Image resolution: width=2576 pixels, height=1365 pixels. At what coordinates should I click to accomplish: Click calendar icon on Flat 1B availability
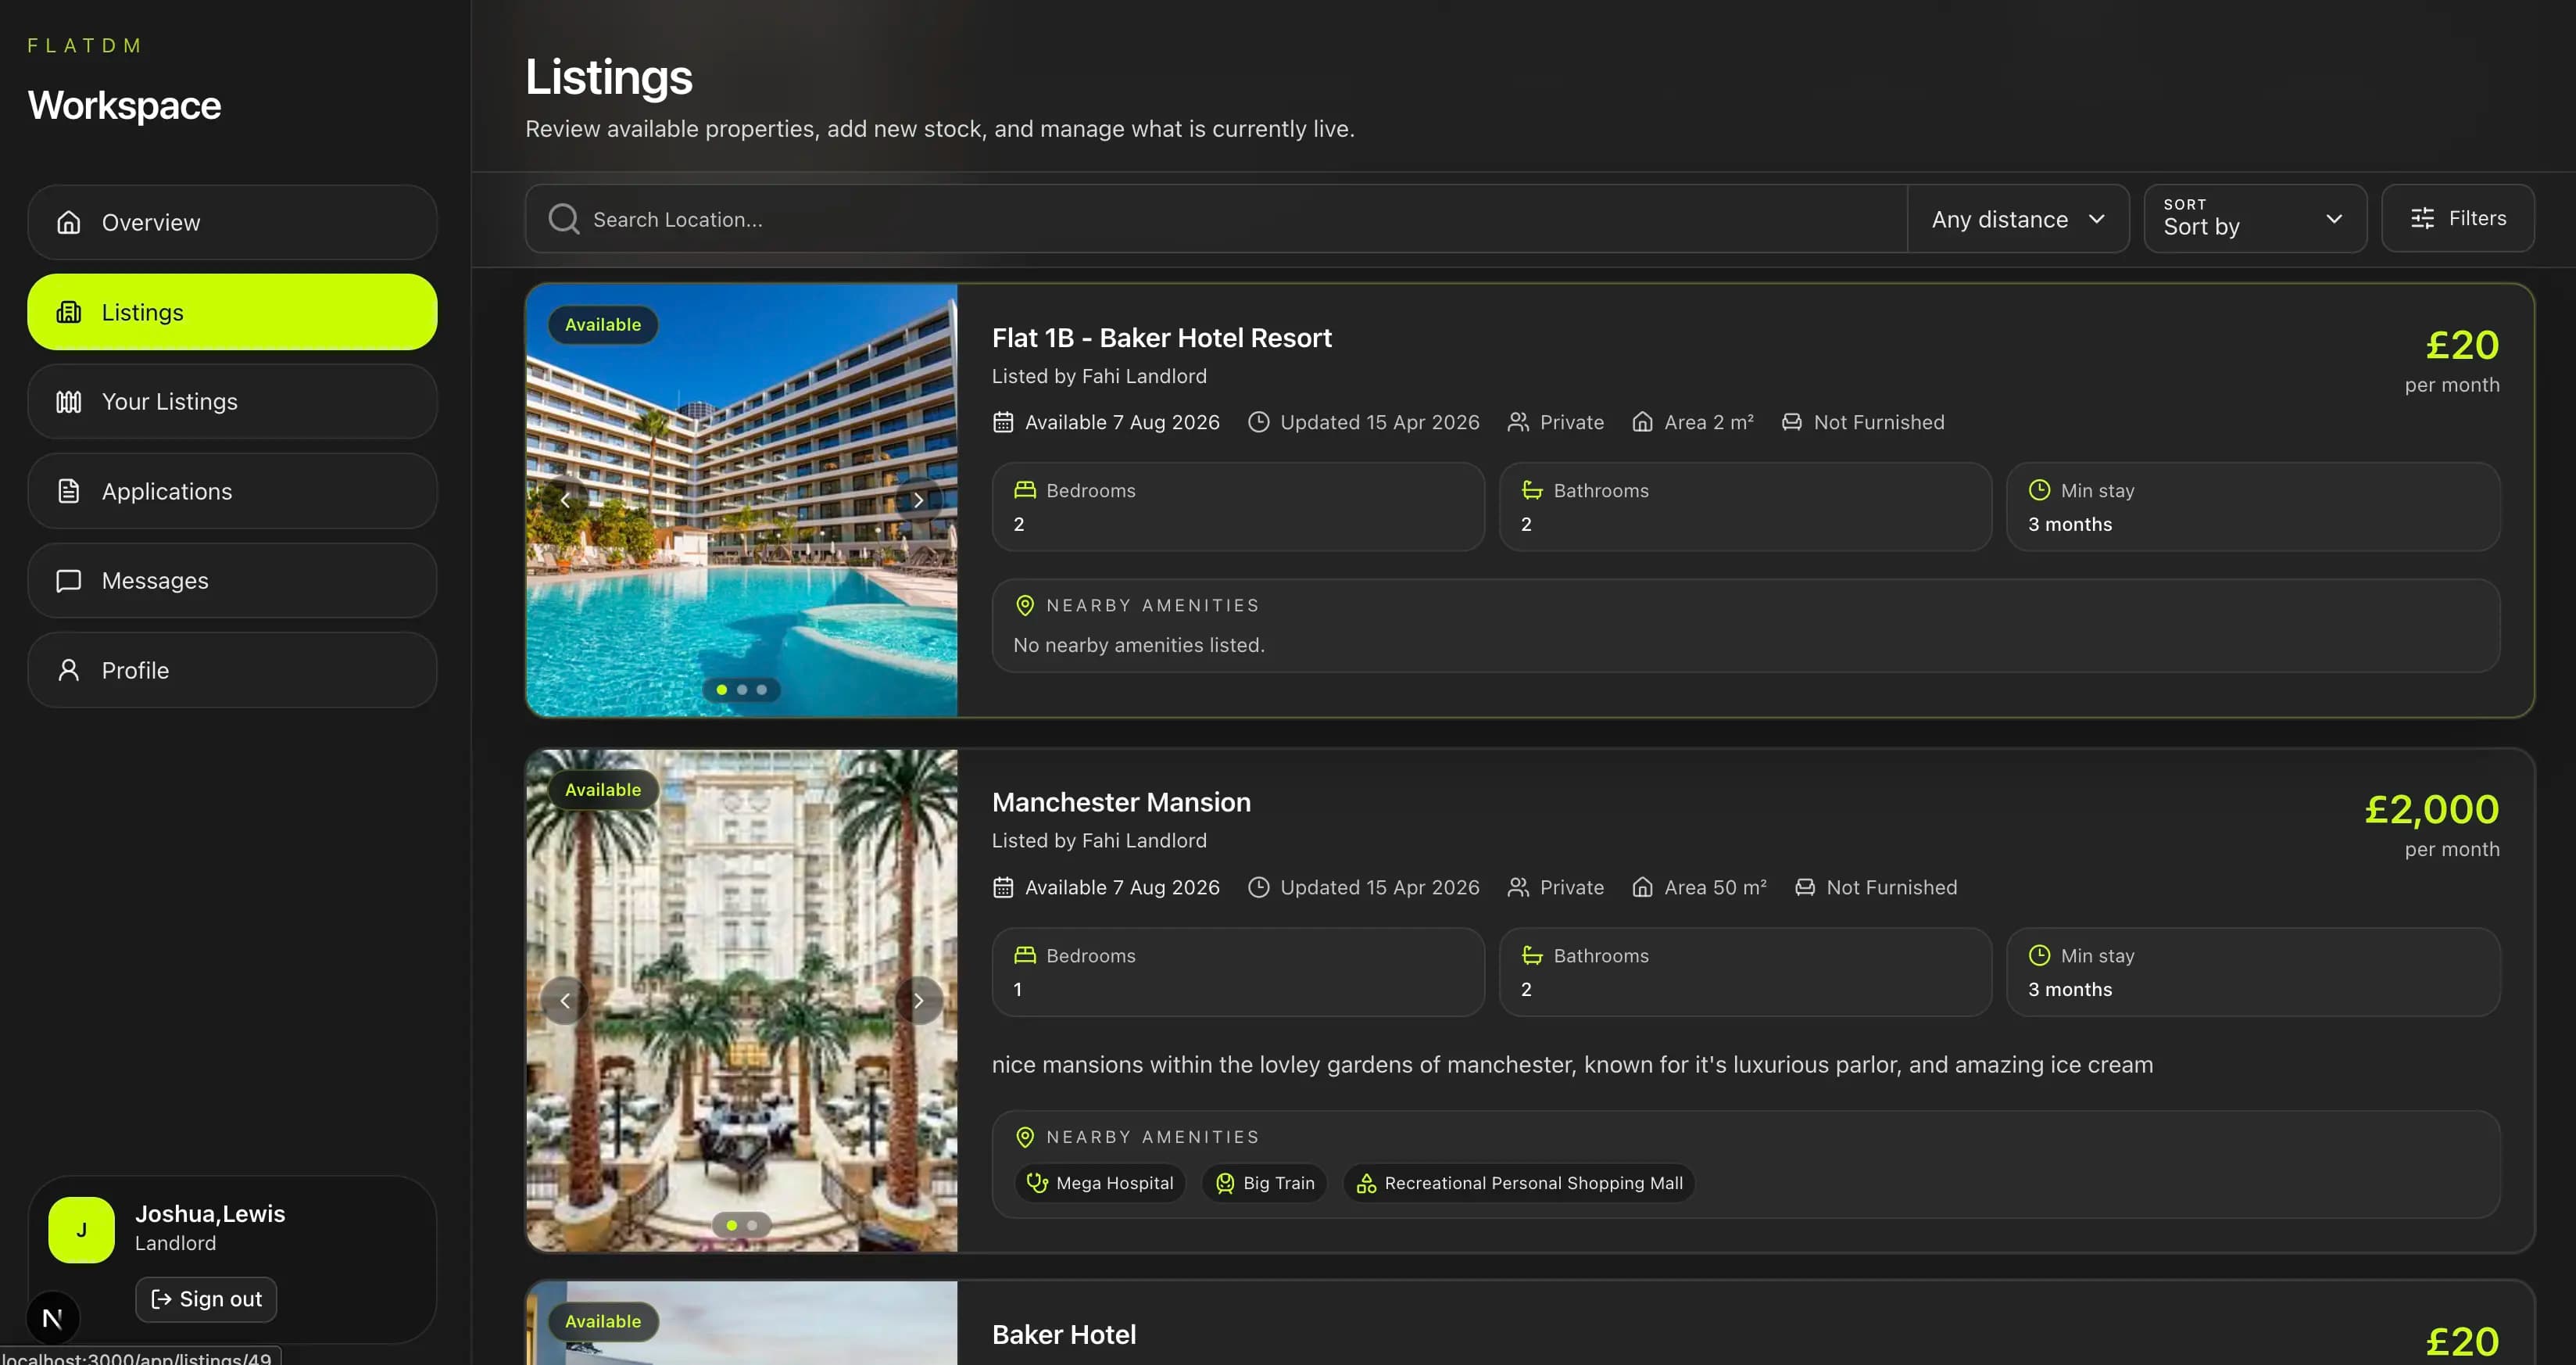coord(1003,422)
